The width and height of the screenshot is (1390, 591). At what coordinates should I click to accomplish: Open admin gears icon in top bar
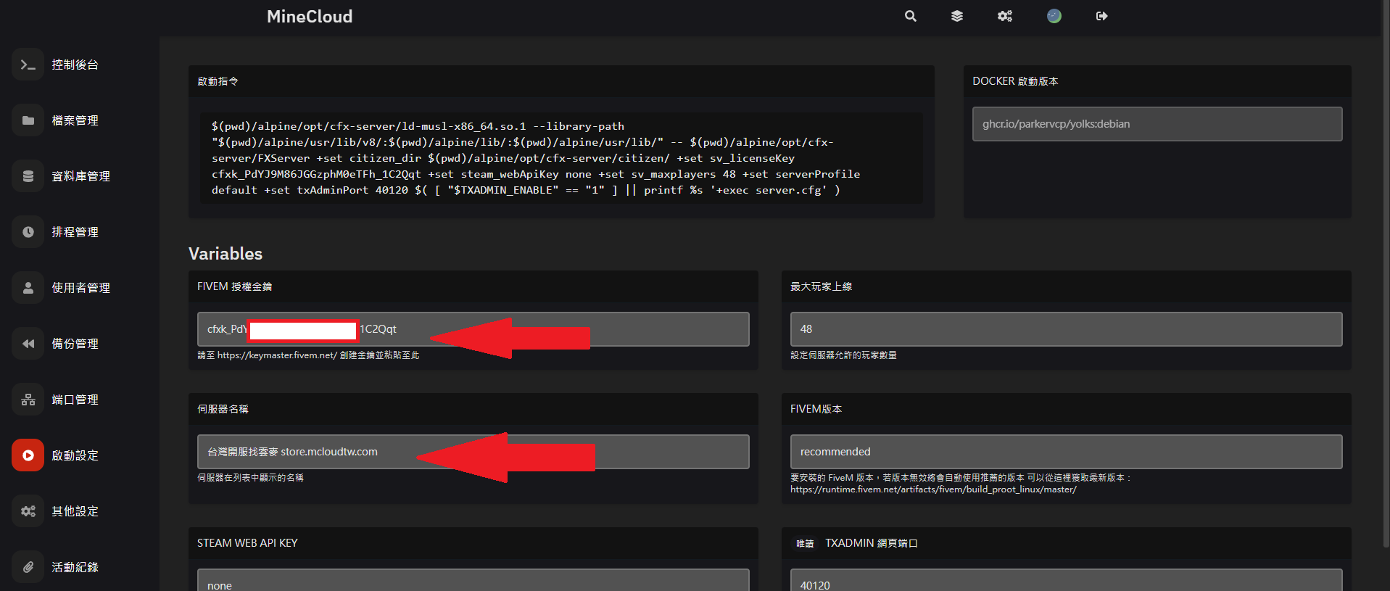coord(1004,16)
